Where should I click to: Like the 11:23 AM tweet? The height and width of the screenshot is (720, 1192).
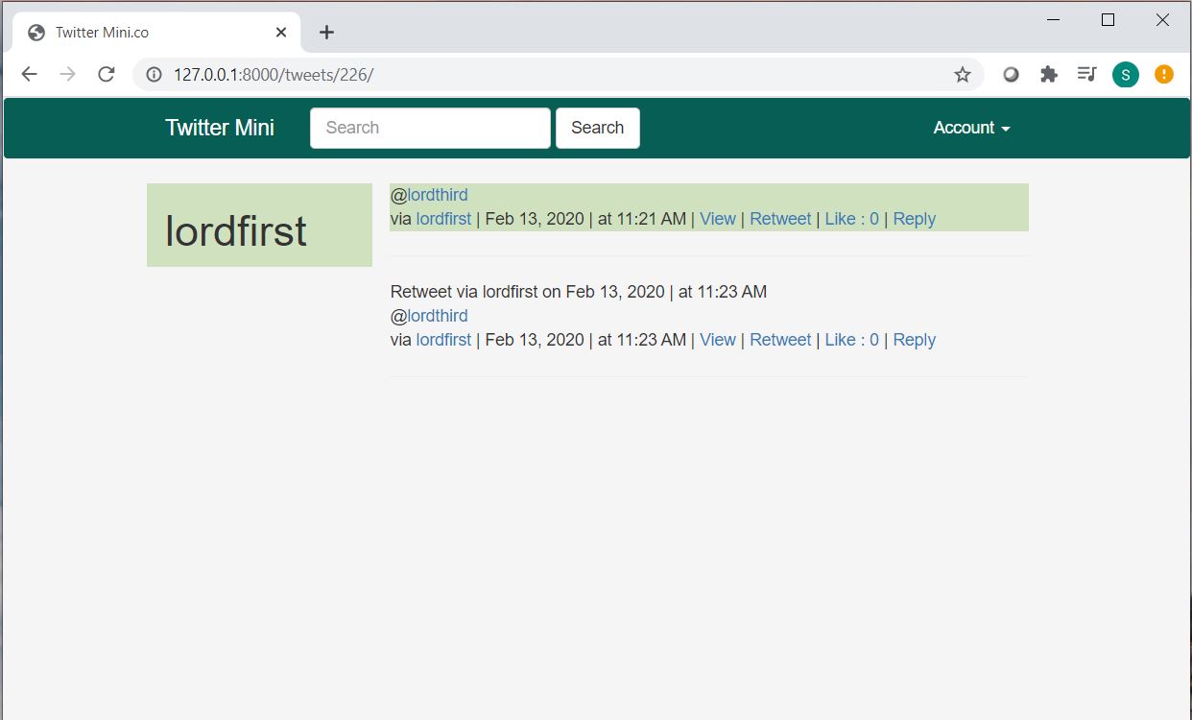coord(851,340)
